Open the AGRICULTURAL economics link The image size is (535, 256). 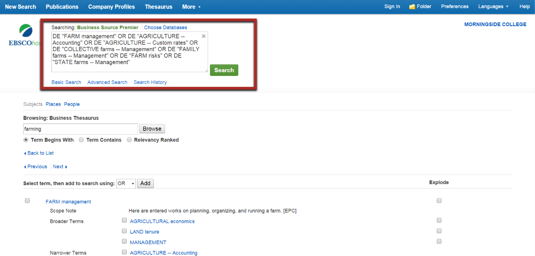[162, 221]
